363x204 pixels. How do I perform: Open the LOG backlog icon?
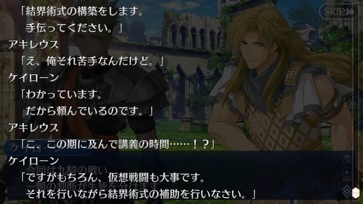click(347, 160)
